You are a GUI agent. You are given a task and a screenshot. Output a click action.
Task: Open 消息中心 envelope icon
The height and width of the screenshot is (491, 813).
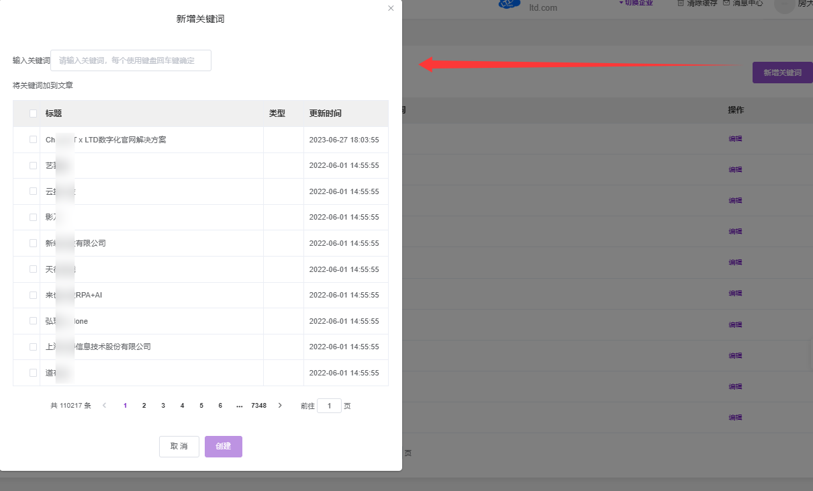(726, 3)
